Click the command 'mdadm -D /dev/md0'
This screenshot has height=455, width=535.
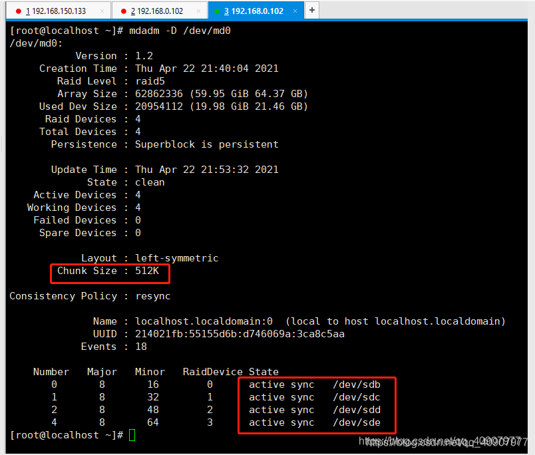180,31
